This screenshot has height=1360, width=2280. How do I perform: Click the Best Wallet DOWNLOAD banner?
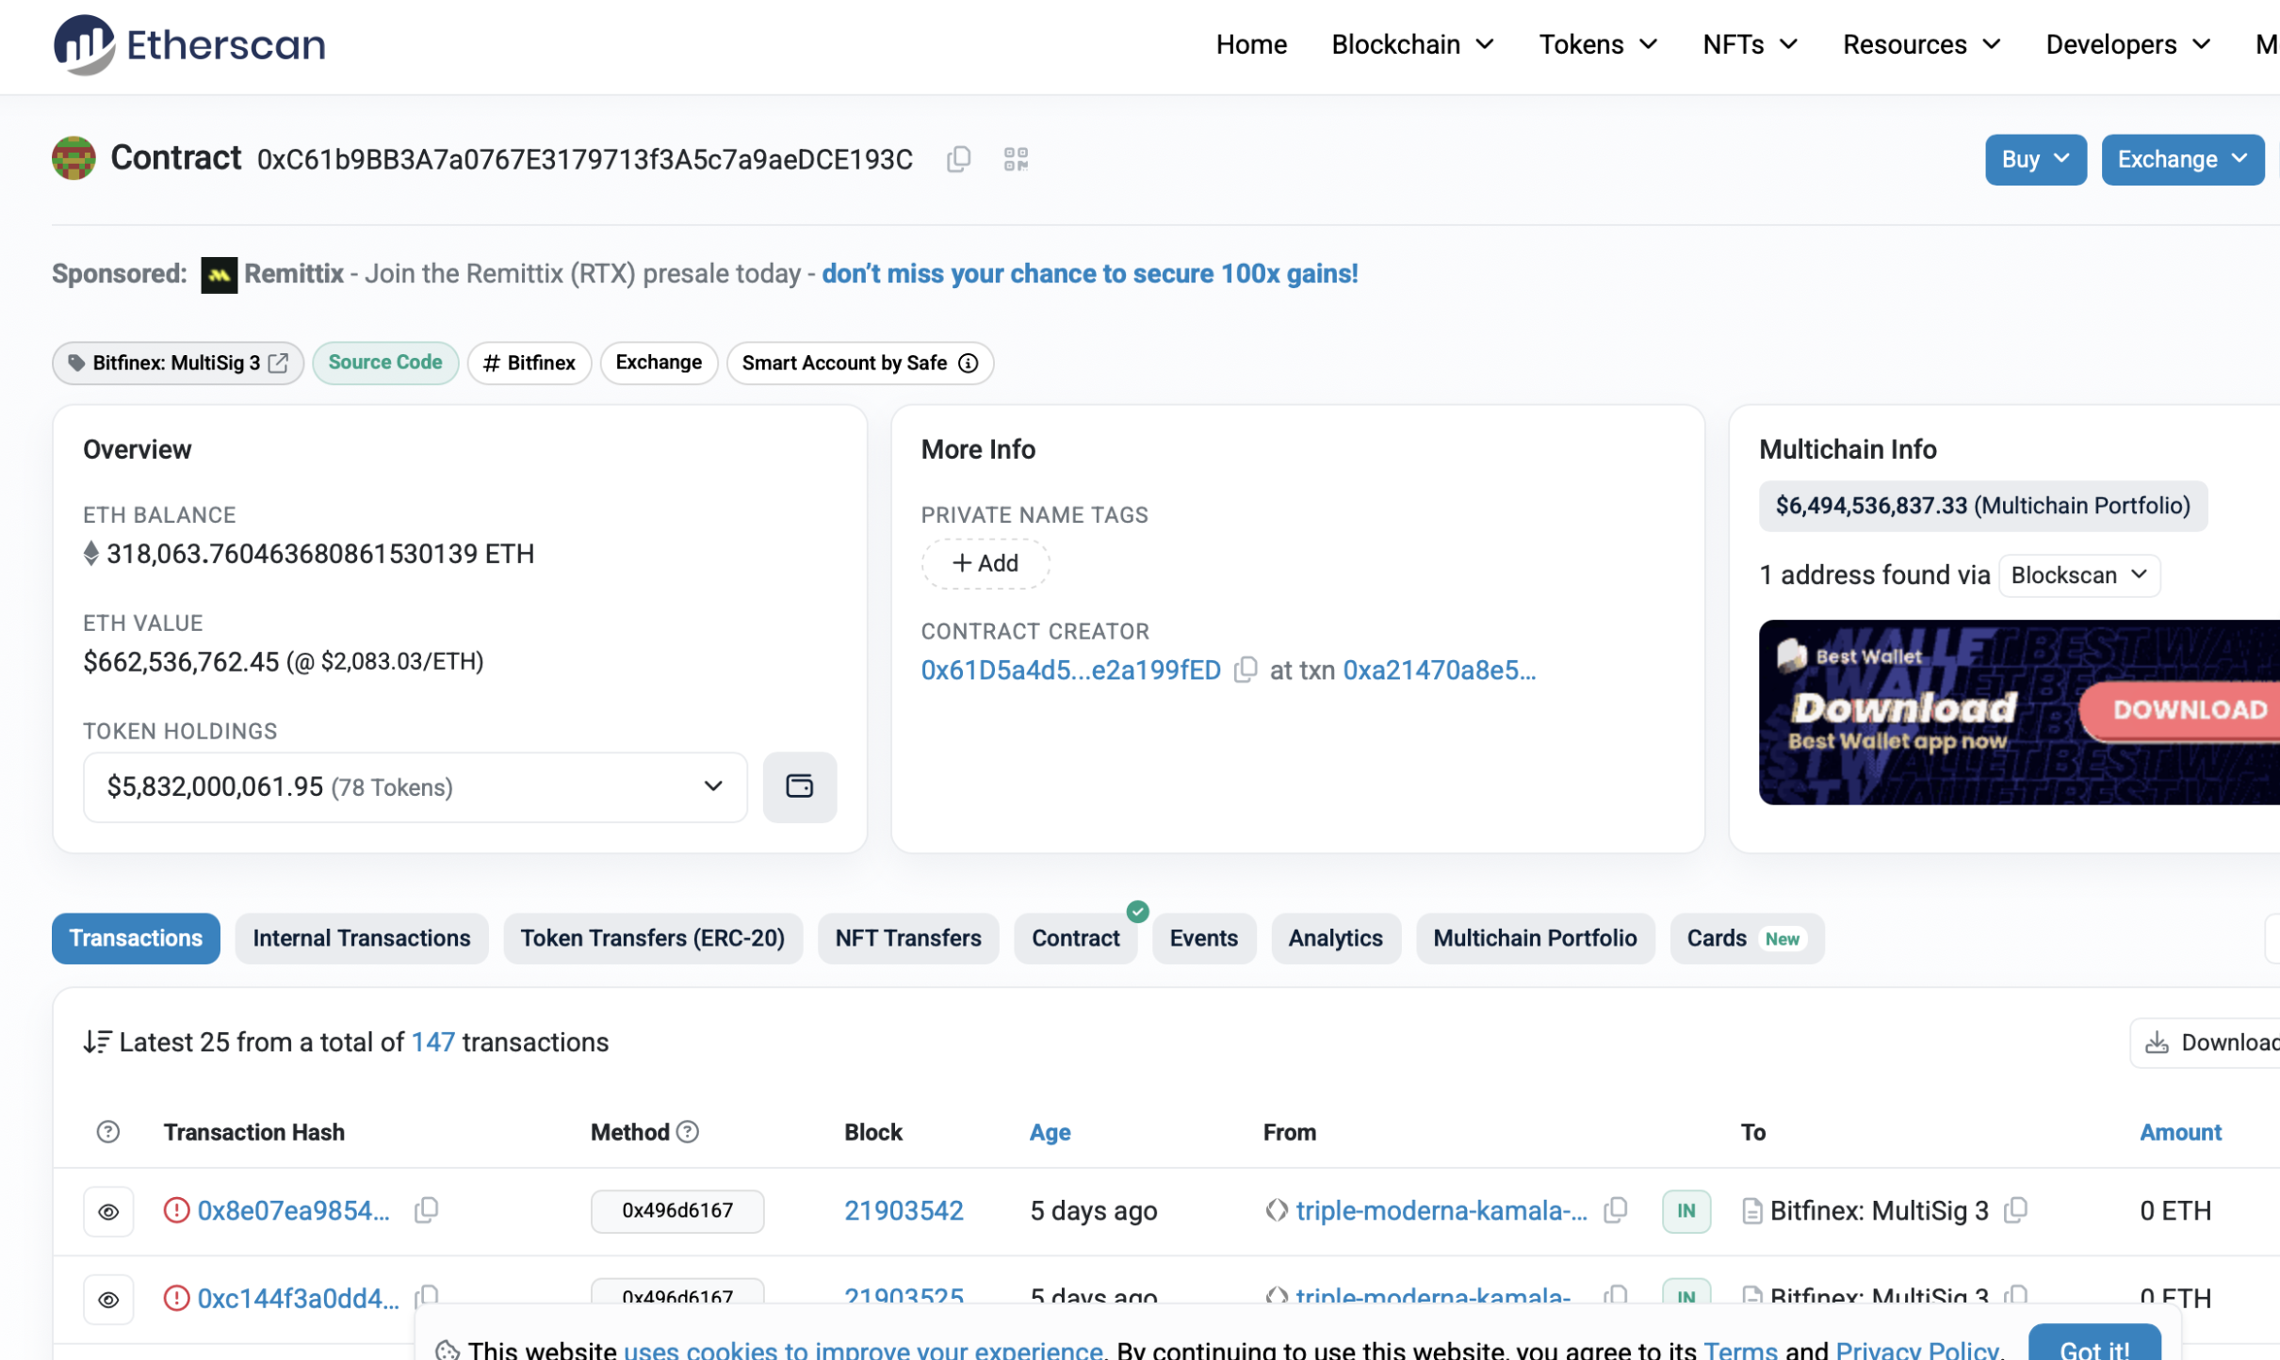pyautogui.click(x=2018, y=711)
